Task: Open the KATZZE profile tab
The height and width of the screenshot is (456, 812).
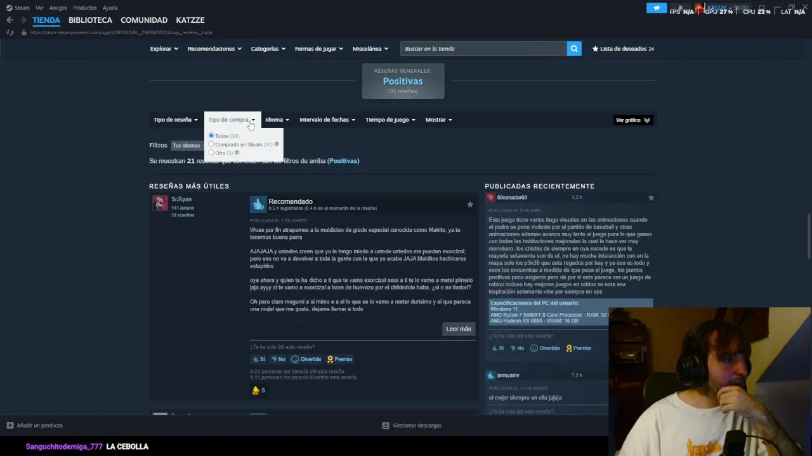Action: click(x=190, y=20)
